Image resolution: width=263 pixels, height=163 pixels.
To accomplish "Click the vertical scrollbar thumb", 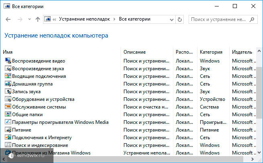I will [259, 93].
